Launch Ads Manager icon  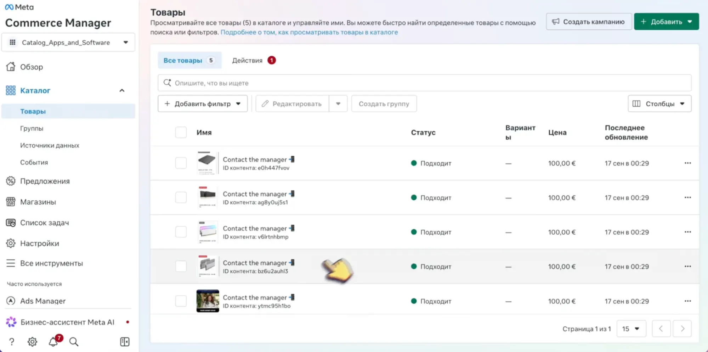(x=11, y=301)
